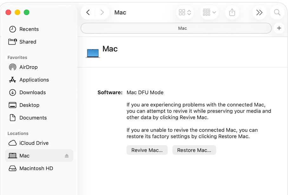Click the forward navigation arrow
This screenshot has height=195, width=288.
click(102, 12)
